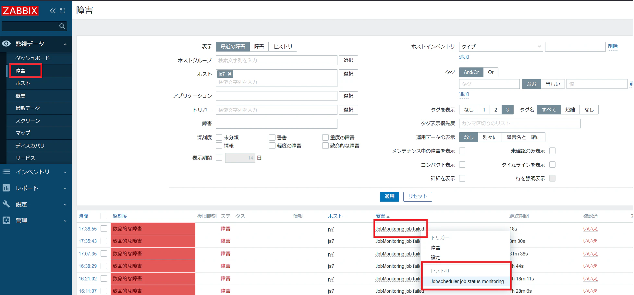Image resolution: width=634 pixels, height=295 pixels.
Task: Open マップ in the sidebar
Action: pos(23,133)
